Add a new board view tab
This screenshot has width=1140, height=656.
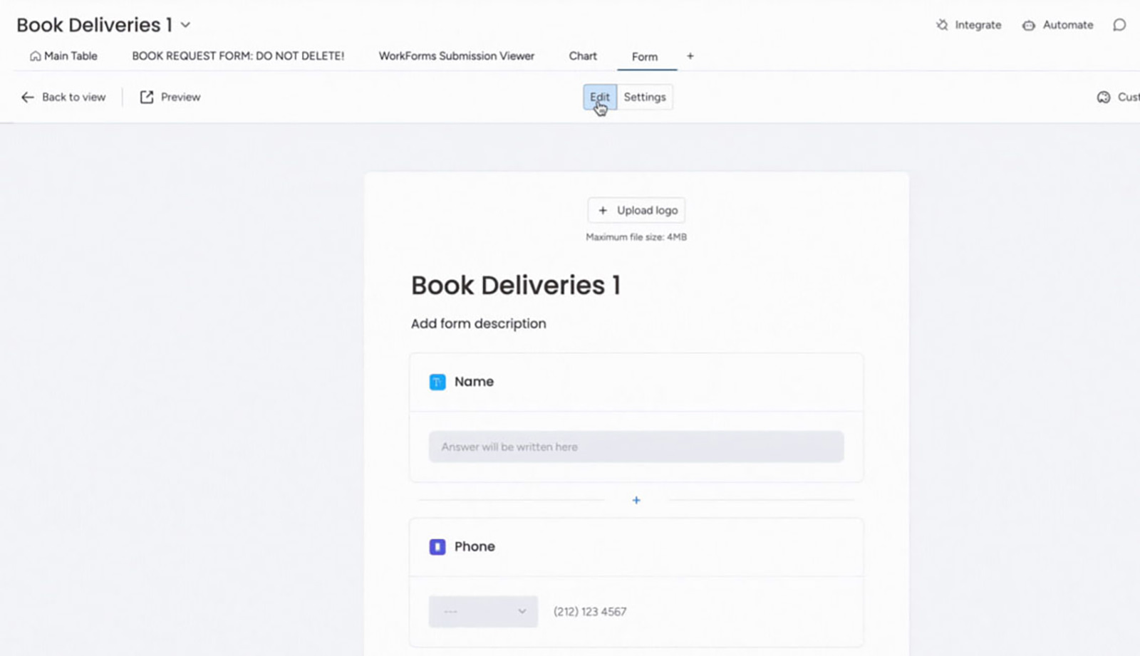click(x=690, y=56)
